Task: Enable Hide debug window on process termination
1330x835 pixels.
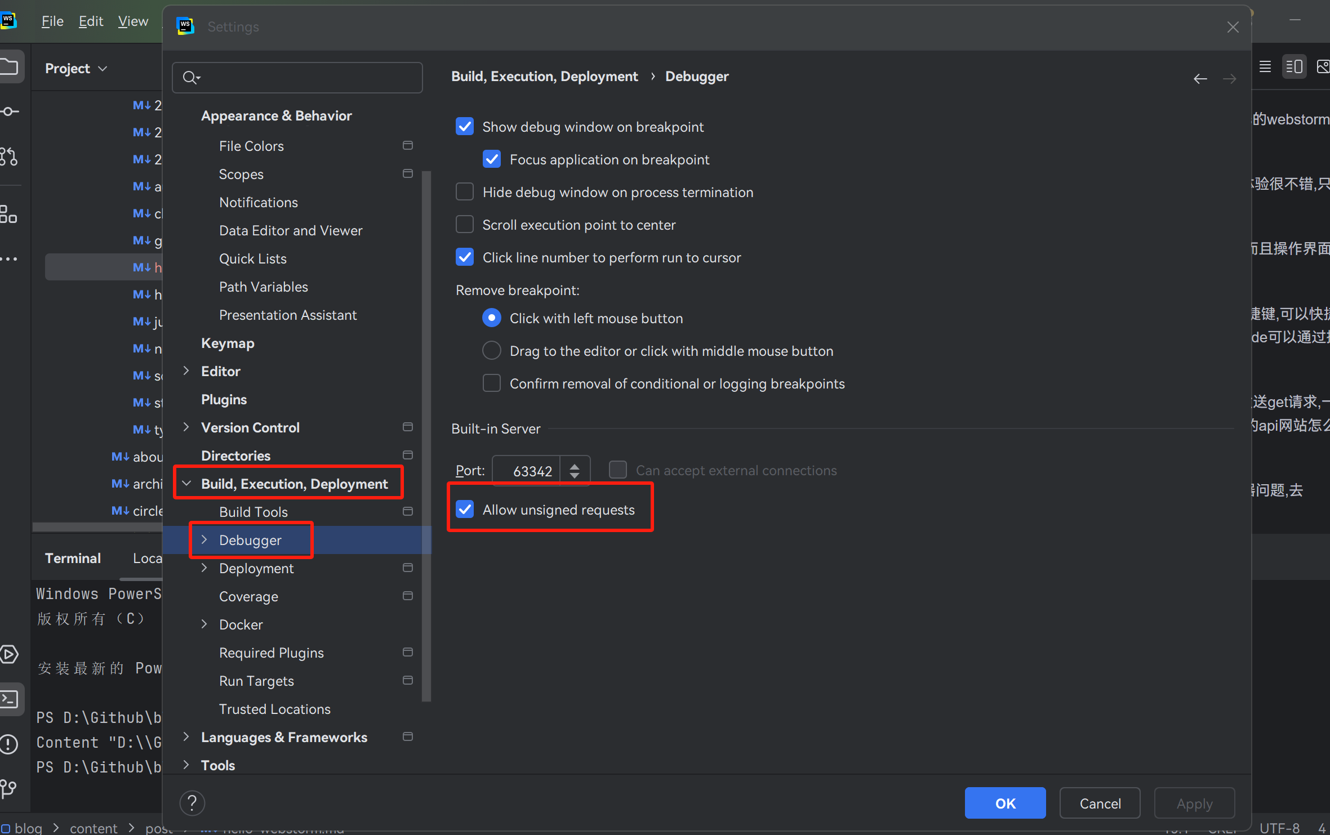Action: click(x=465, y=192)
